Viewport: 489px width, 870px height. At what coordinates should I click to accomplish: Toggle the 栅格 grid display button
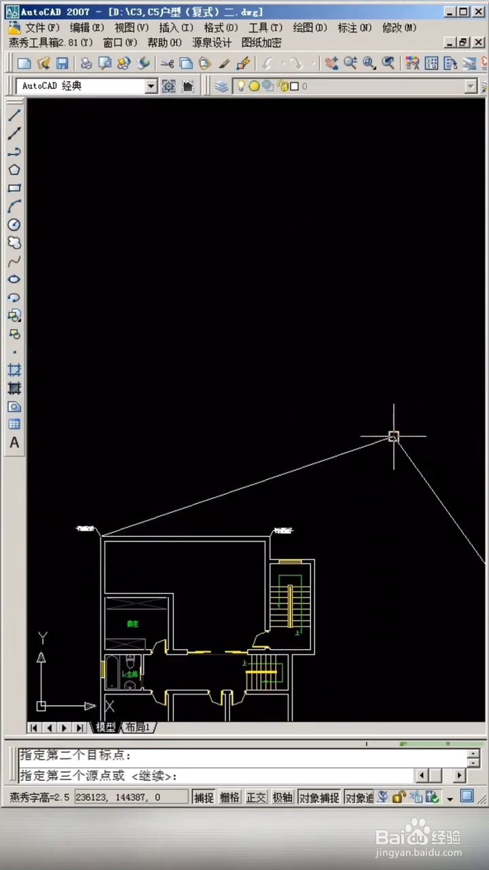tap(230, 797)
